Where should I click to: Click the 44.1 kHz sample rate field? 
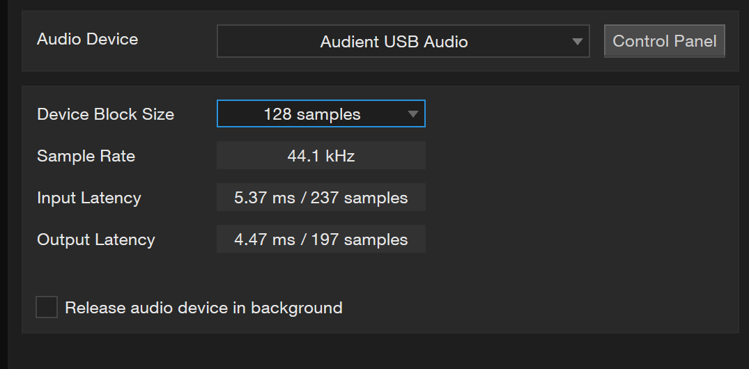pyautogui.click(x=321, y=156)
